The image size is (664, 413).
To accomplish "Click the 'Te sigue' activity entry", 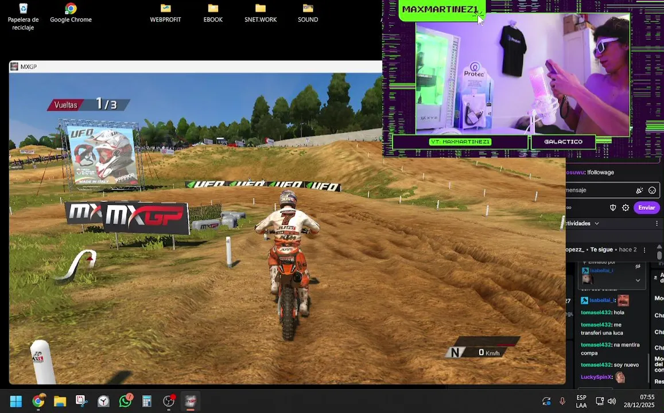I will point(601,250).
